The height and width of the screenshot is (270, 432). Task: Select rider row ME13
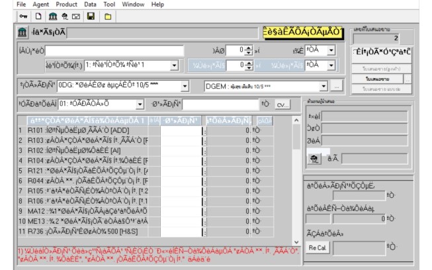(x=87, y=221)
